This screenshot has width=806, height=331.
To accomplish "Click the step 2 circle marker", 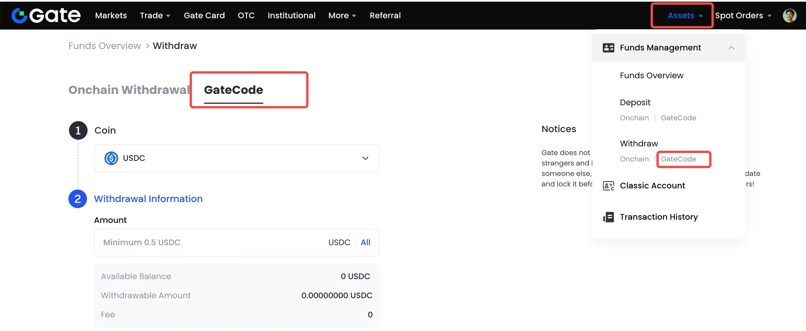I will [78, 199].
